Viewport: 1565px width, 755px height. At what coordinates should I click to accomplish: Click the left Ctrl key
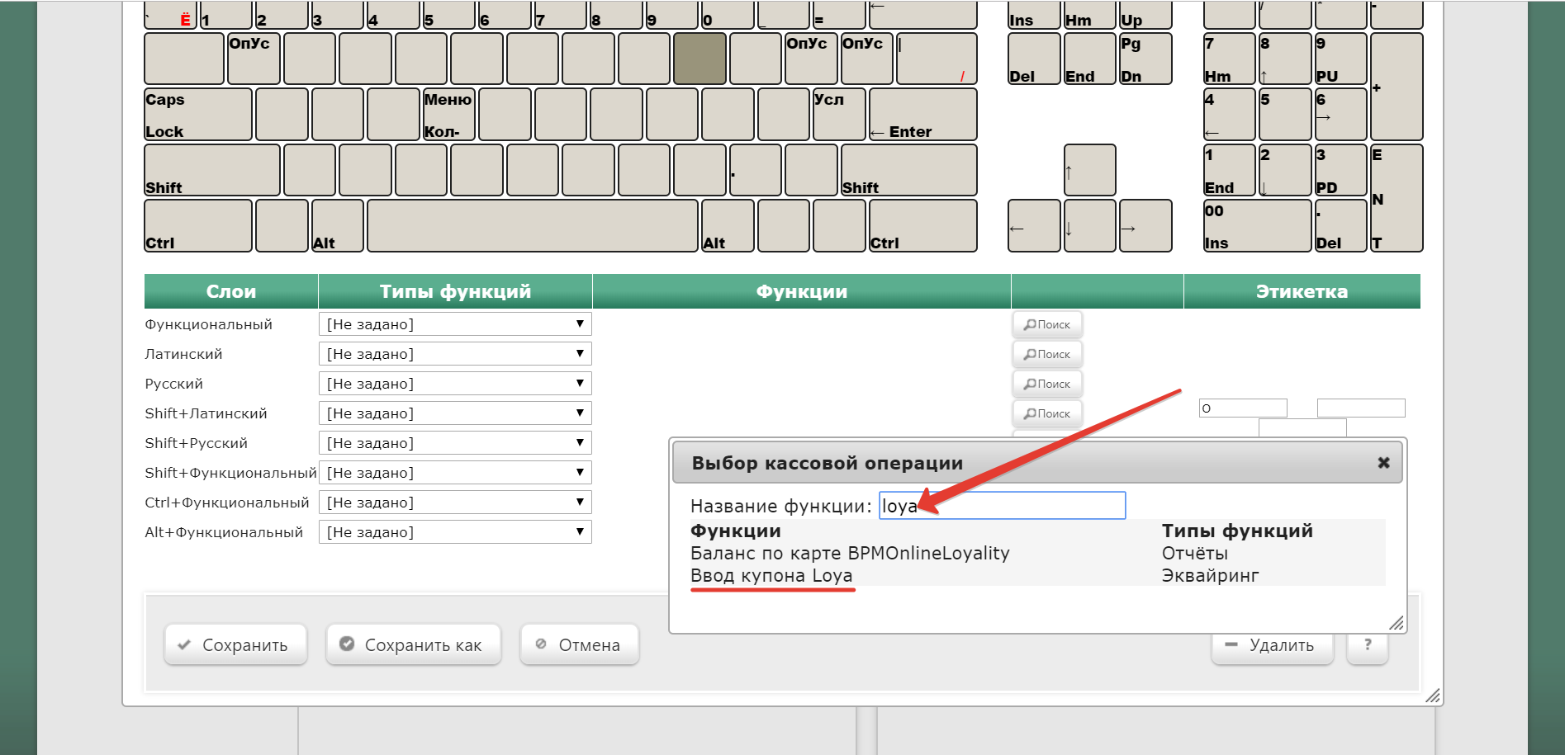point(198,225)
